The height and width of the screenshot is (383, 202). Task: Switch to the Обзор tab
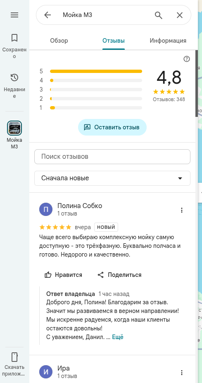pyautogui.click(x=59, y=41)
